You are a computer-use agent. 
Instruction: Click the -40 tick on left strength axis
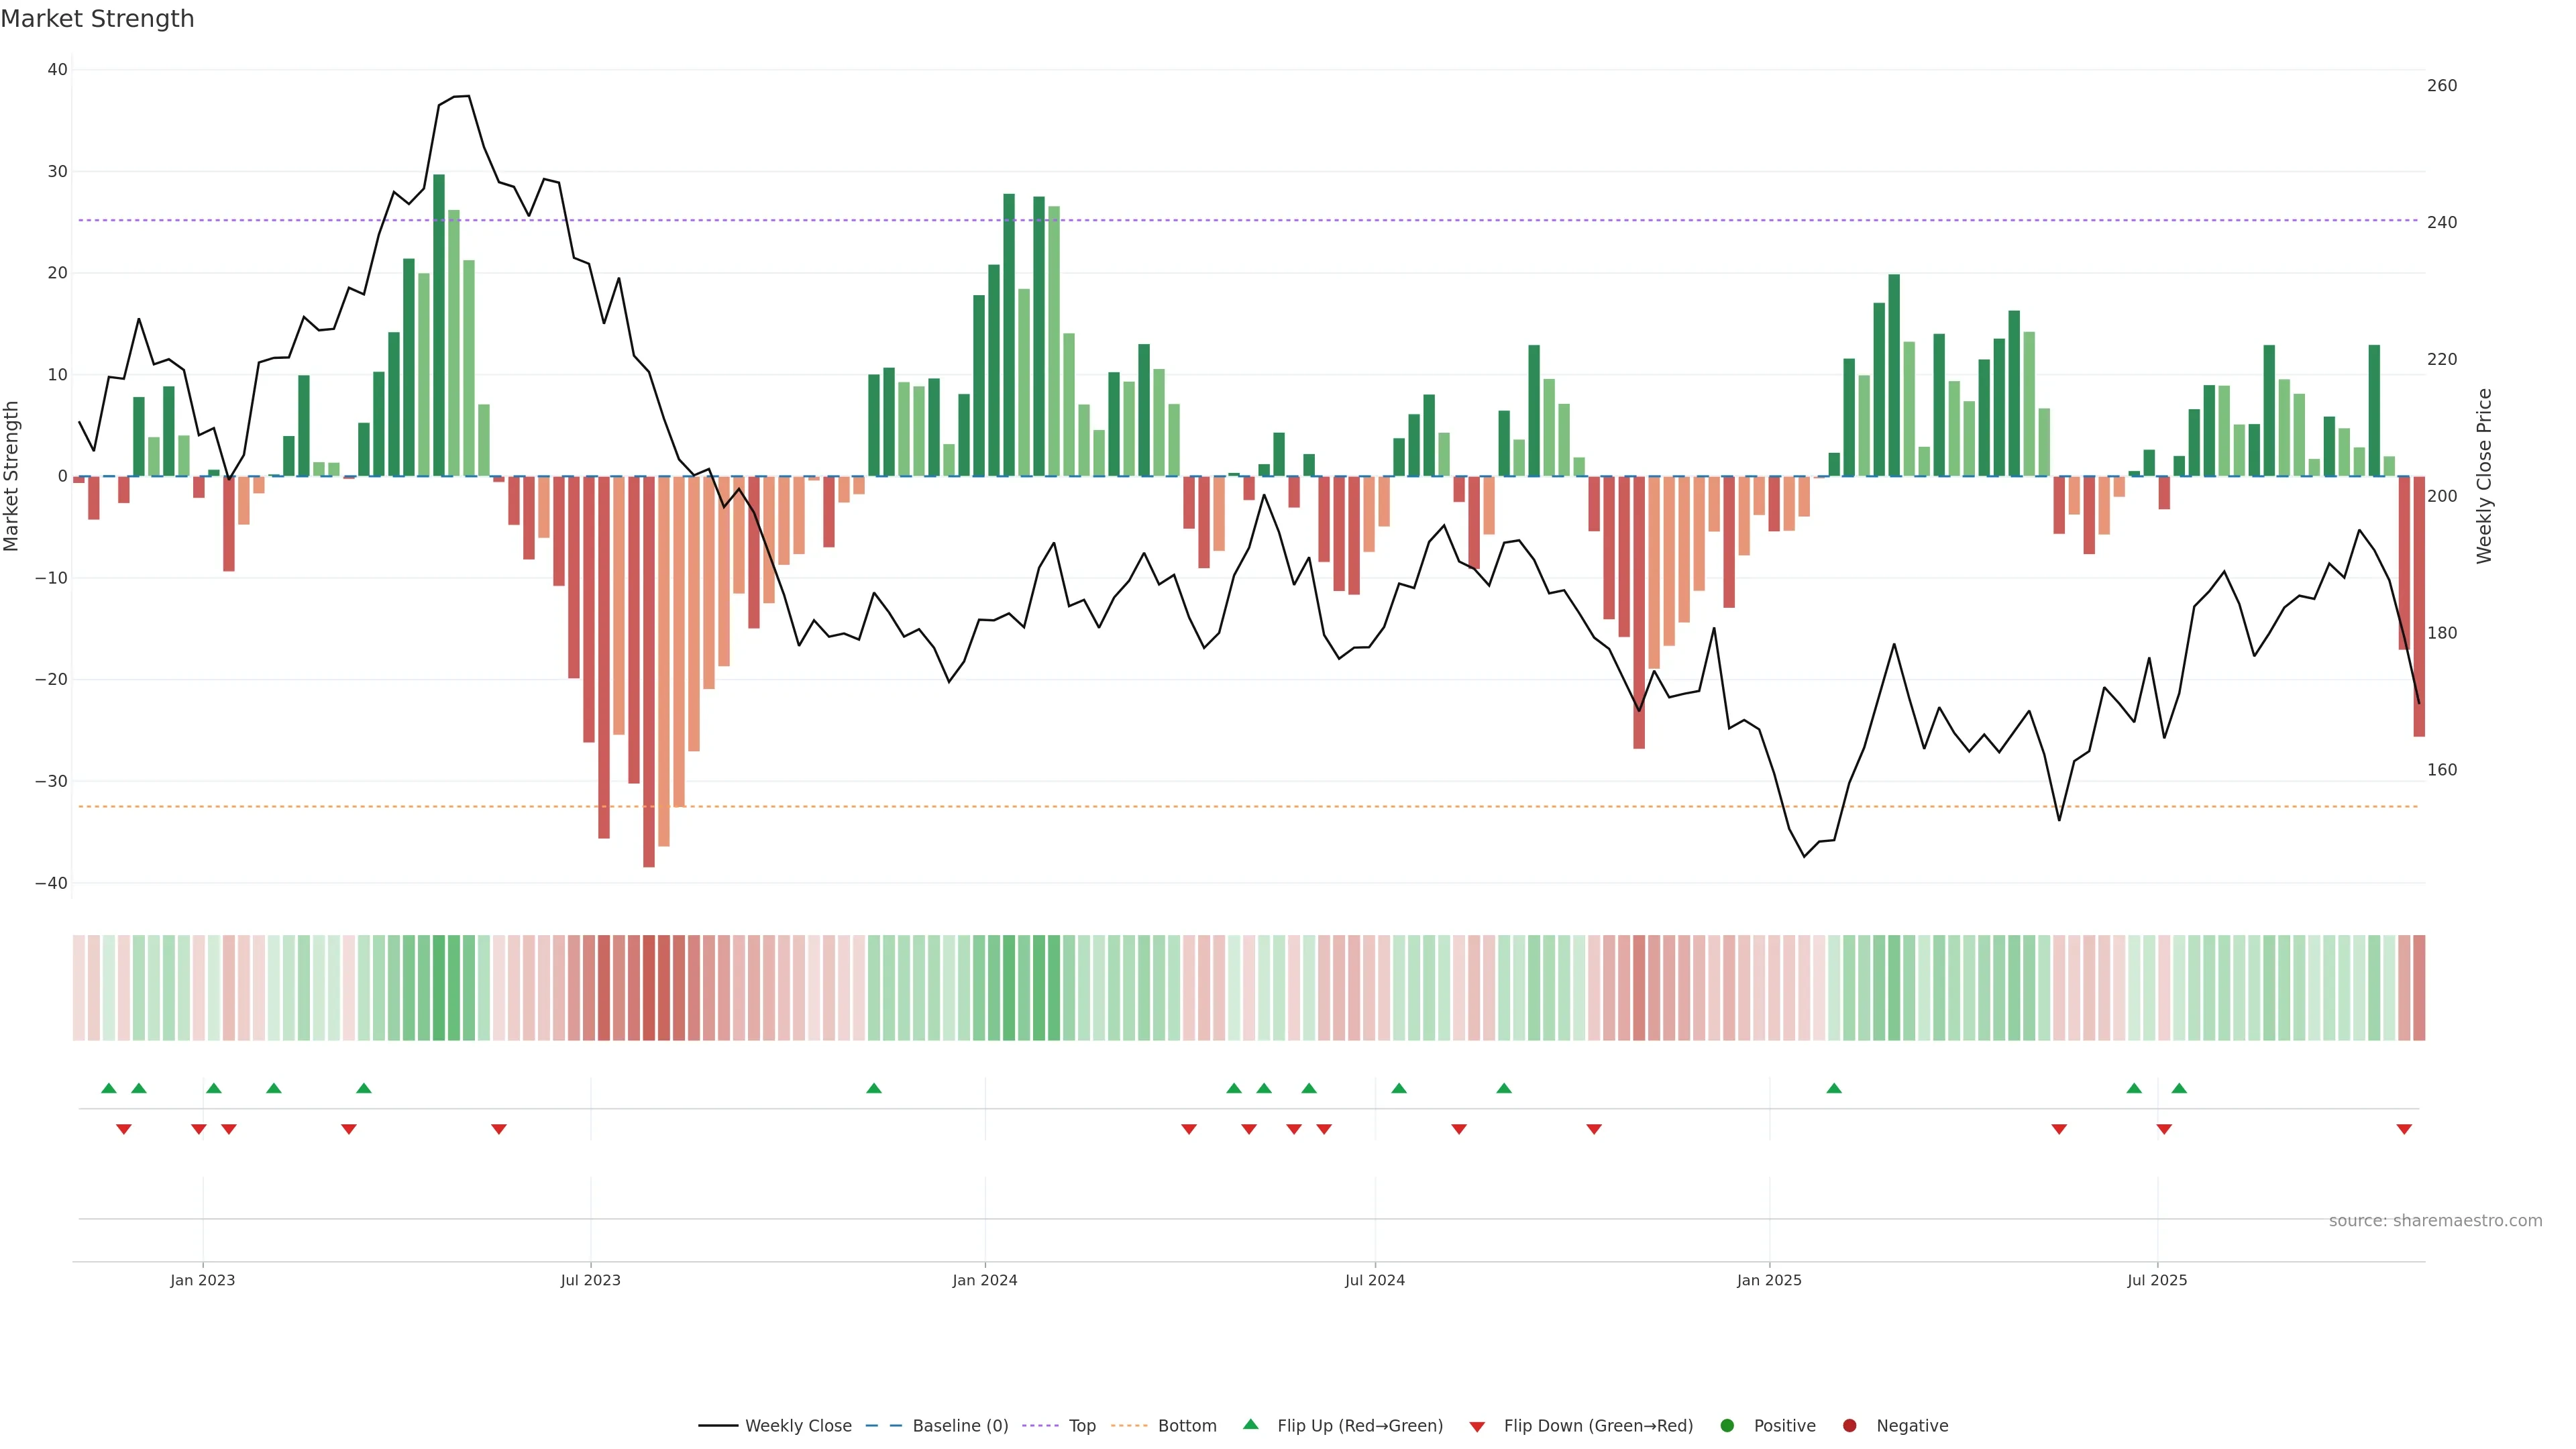(51, 883)
